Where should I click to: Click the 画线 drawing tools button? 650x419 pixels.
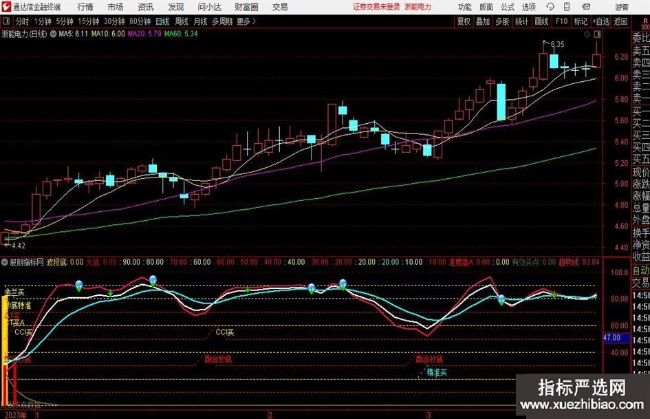pos(541,21)
